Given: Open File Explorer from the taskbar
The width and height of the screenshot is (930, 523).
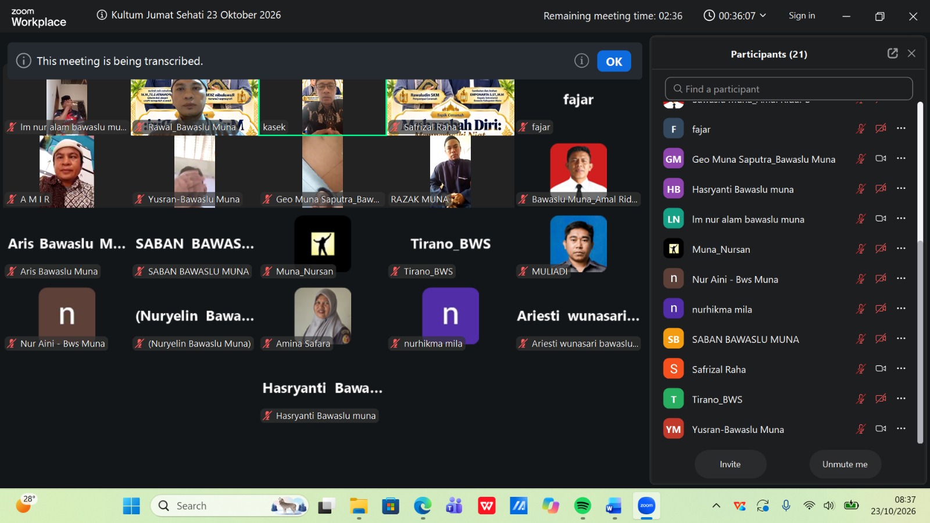Looking at the screenshot, I should point(359,506).
